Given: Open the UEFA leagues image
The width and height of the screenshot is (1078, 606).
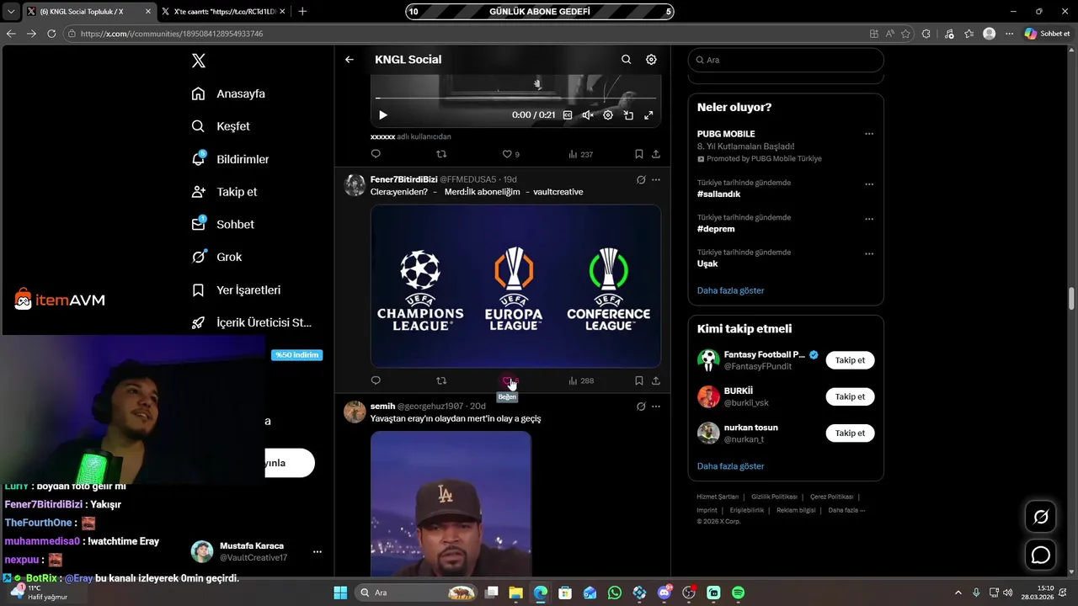Looking at the screenshot, I should (515, 286).
